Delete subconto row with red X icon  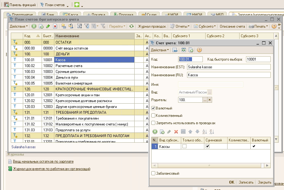[x=176, y=132]
